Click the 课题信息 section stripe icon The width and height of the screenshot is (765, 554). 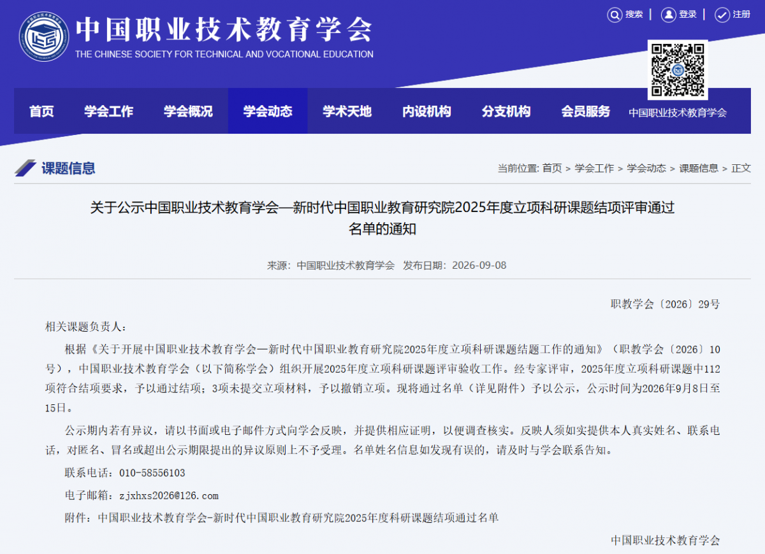[x=25, y=168]
